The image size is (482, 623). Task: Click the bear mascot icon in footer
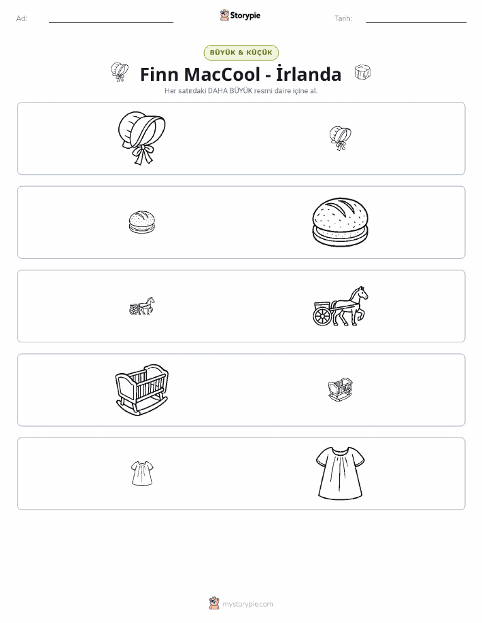214,603
